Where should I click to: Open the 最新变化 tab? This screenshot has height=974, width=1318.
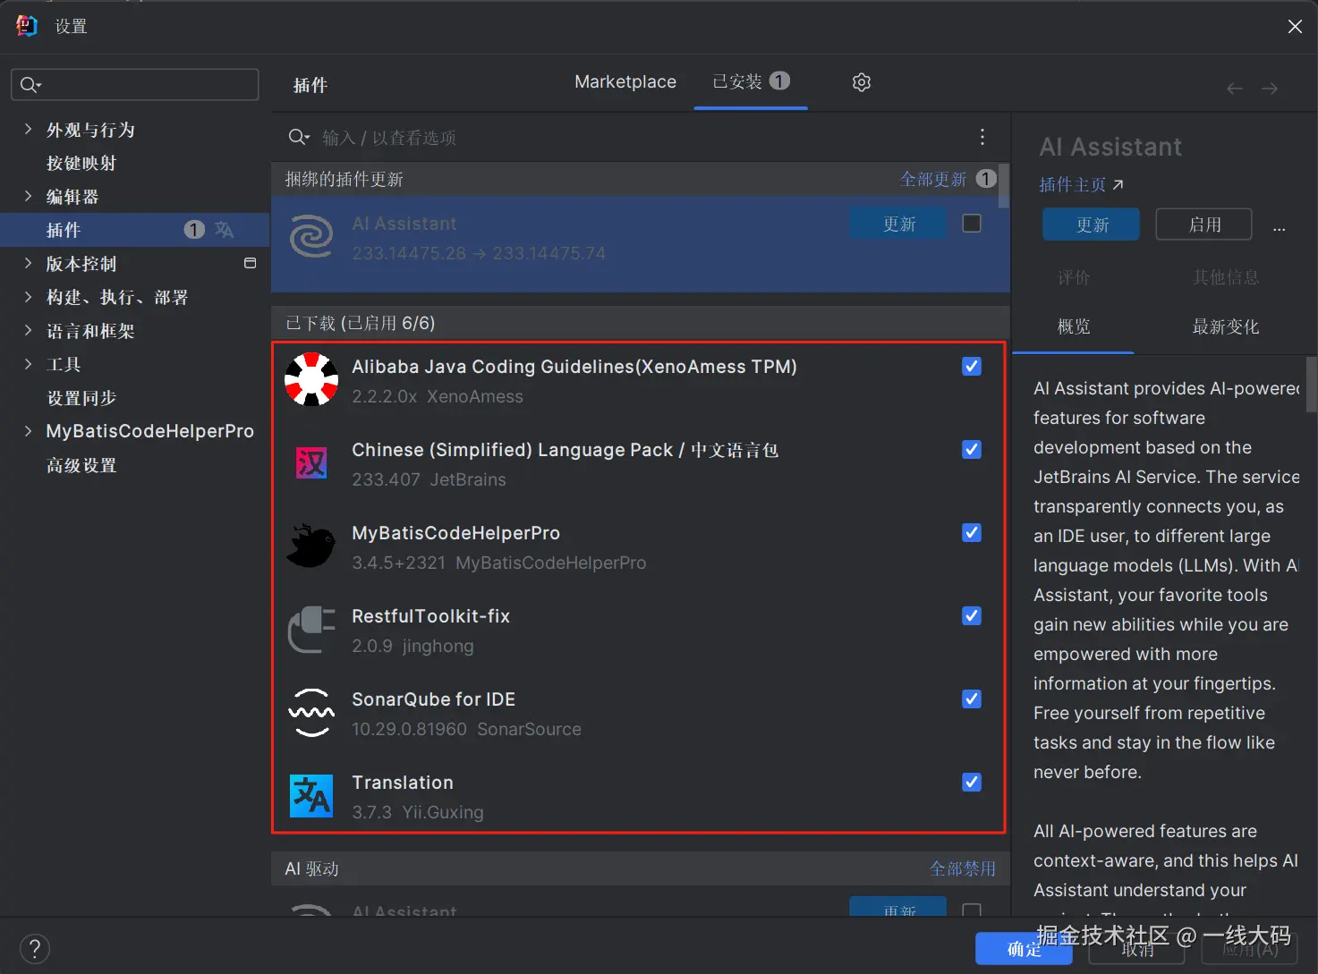[x=1226, y=326]
